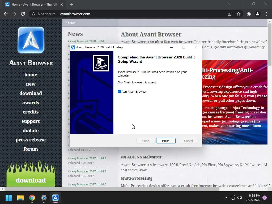Select the Home - Avant Browser tab
Viewport: 272px width, 204px height.
click(34, 5)
